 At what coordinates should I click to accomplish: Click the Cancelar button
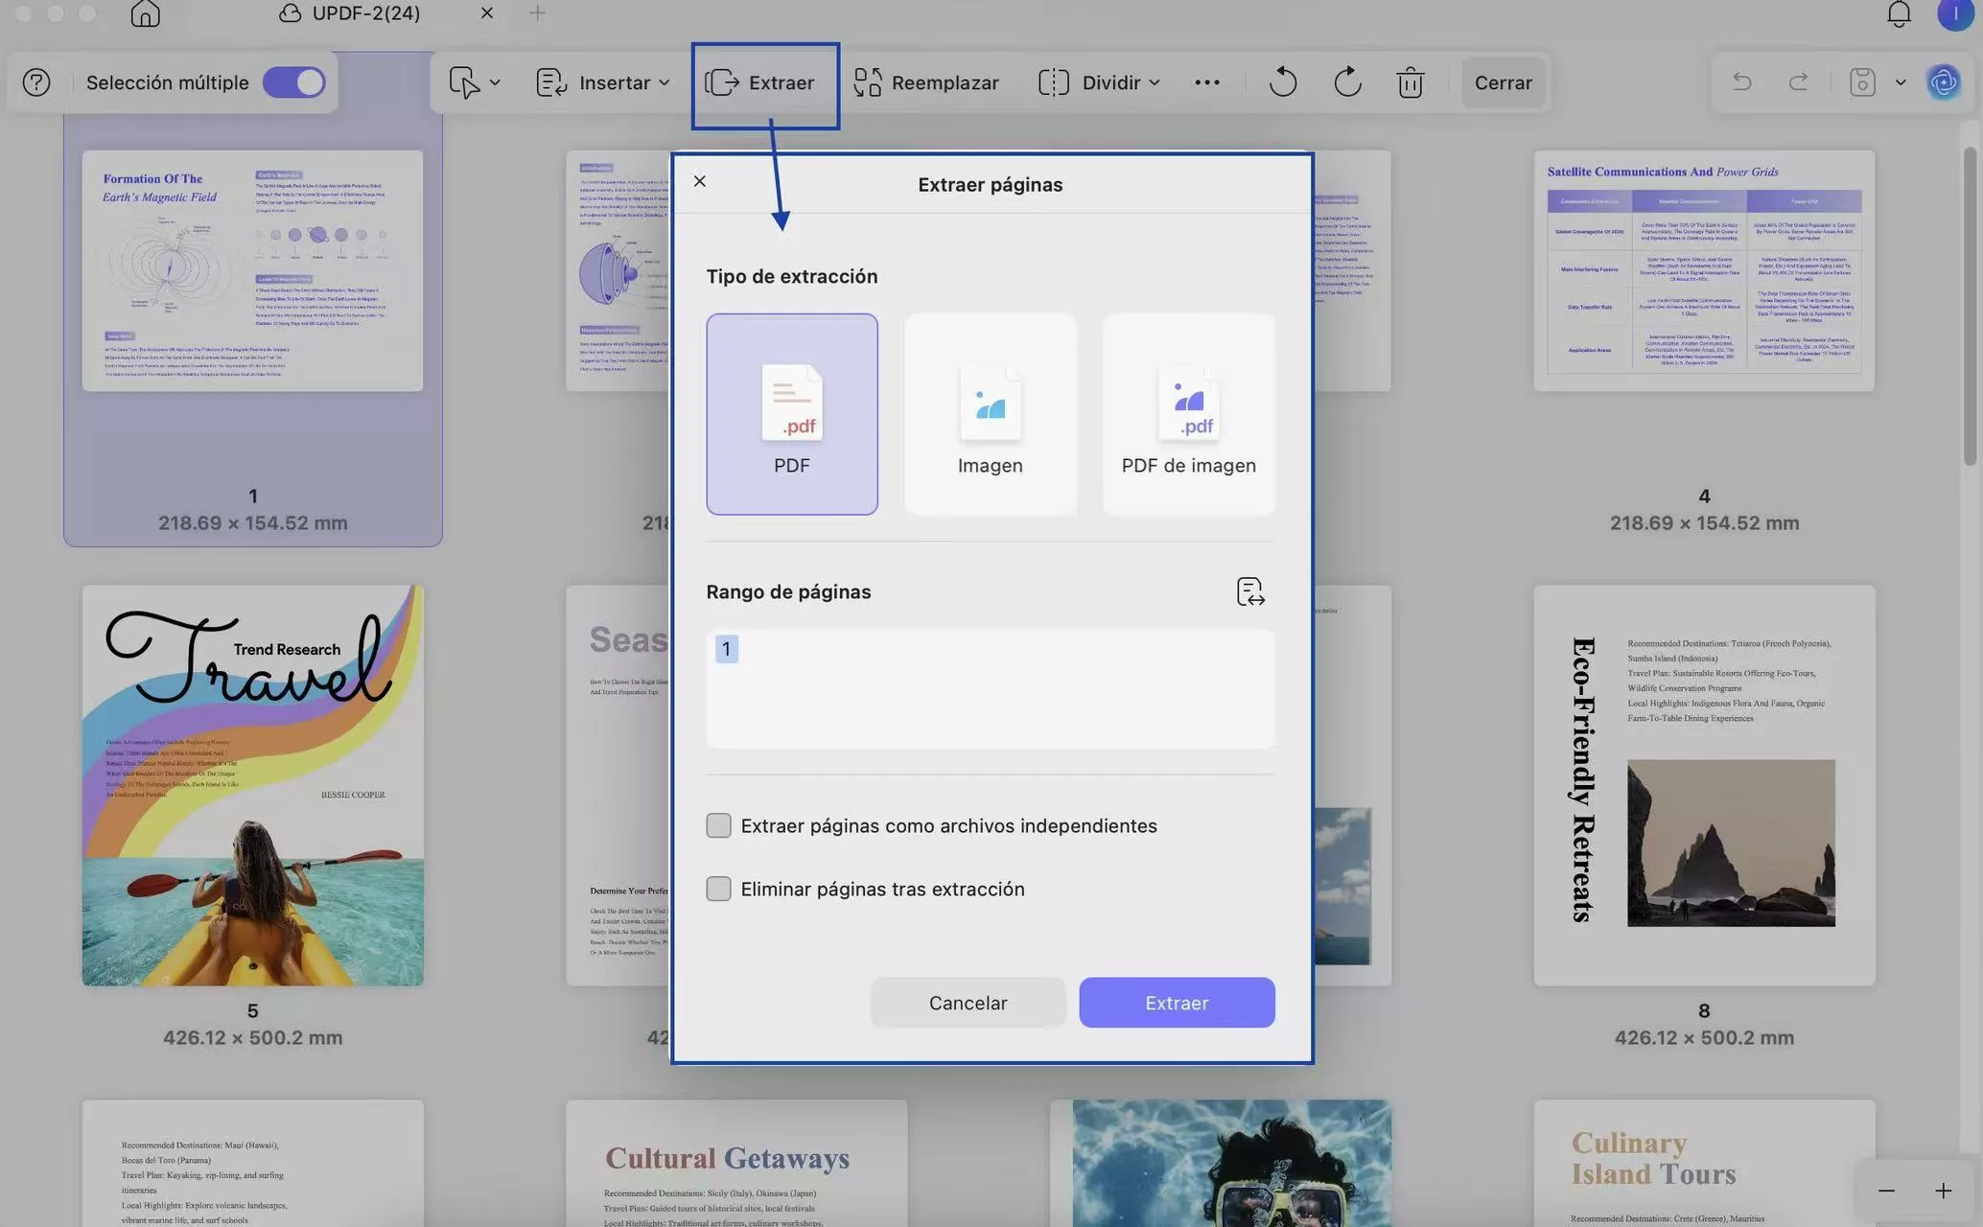tap(968, 1003)
